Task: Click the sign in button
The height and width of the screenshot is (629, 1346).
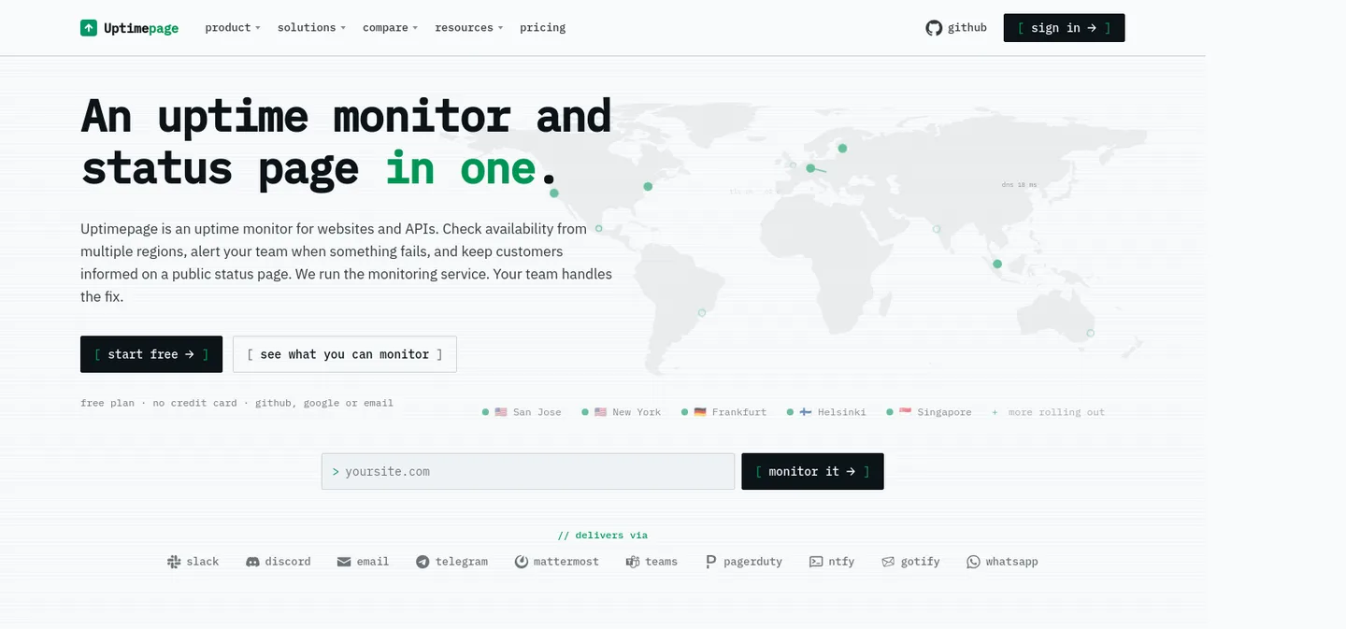Action: (1064, 28)
